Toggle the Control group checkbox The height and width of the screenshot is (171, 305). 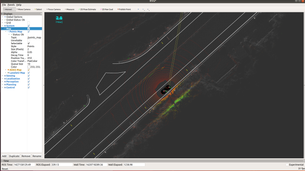[x=29, y=88]
